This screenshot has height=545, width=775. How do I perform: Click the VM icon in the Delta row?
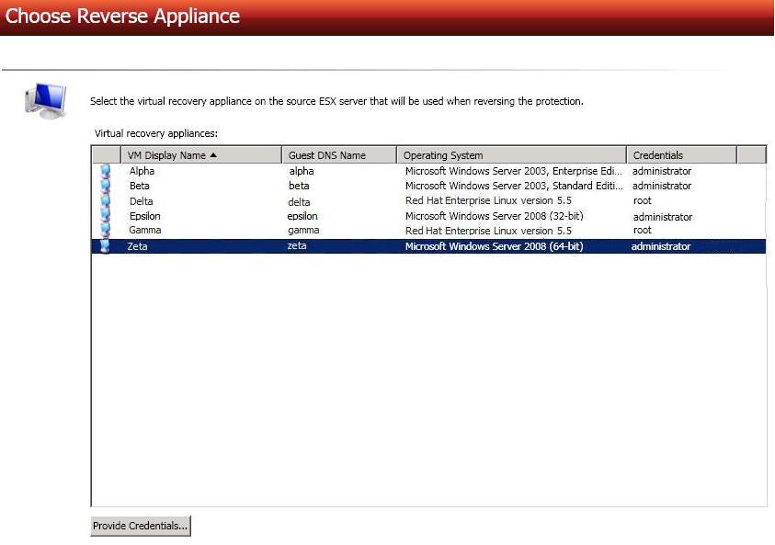click(106, 200)
